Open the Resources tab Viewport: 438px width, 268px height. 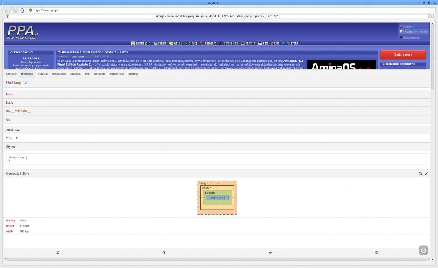click(x=59, y=74)
